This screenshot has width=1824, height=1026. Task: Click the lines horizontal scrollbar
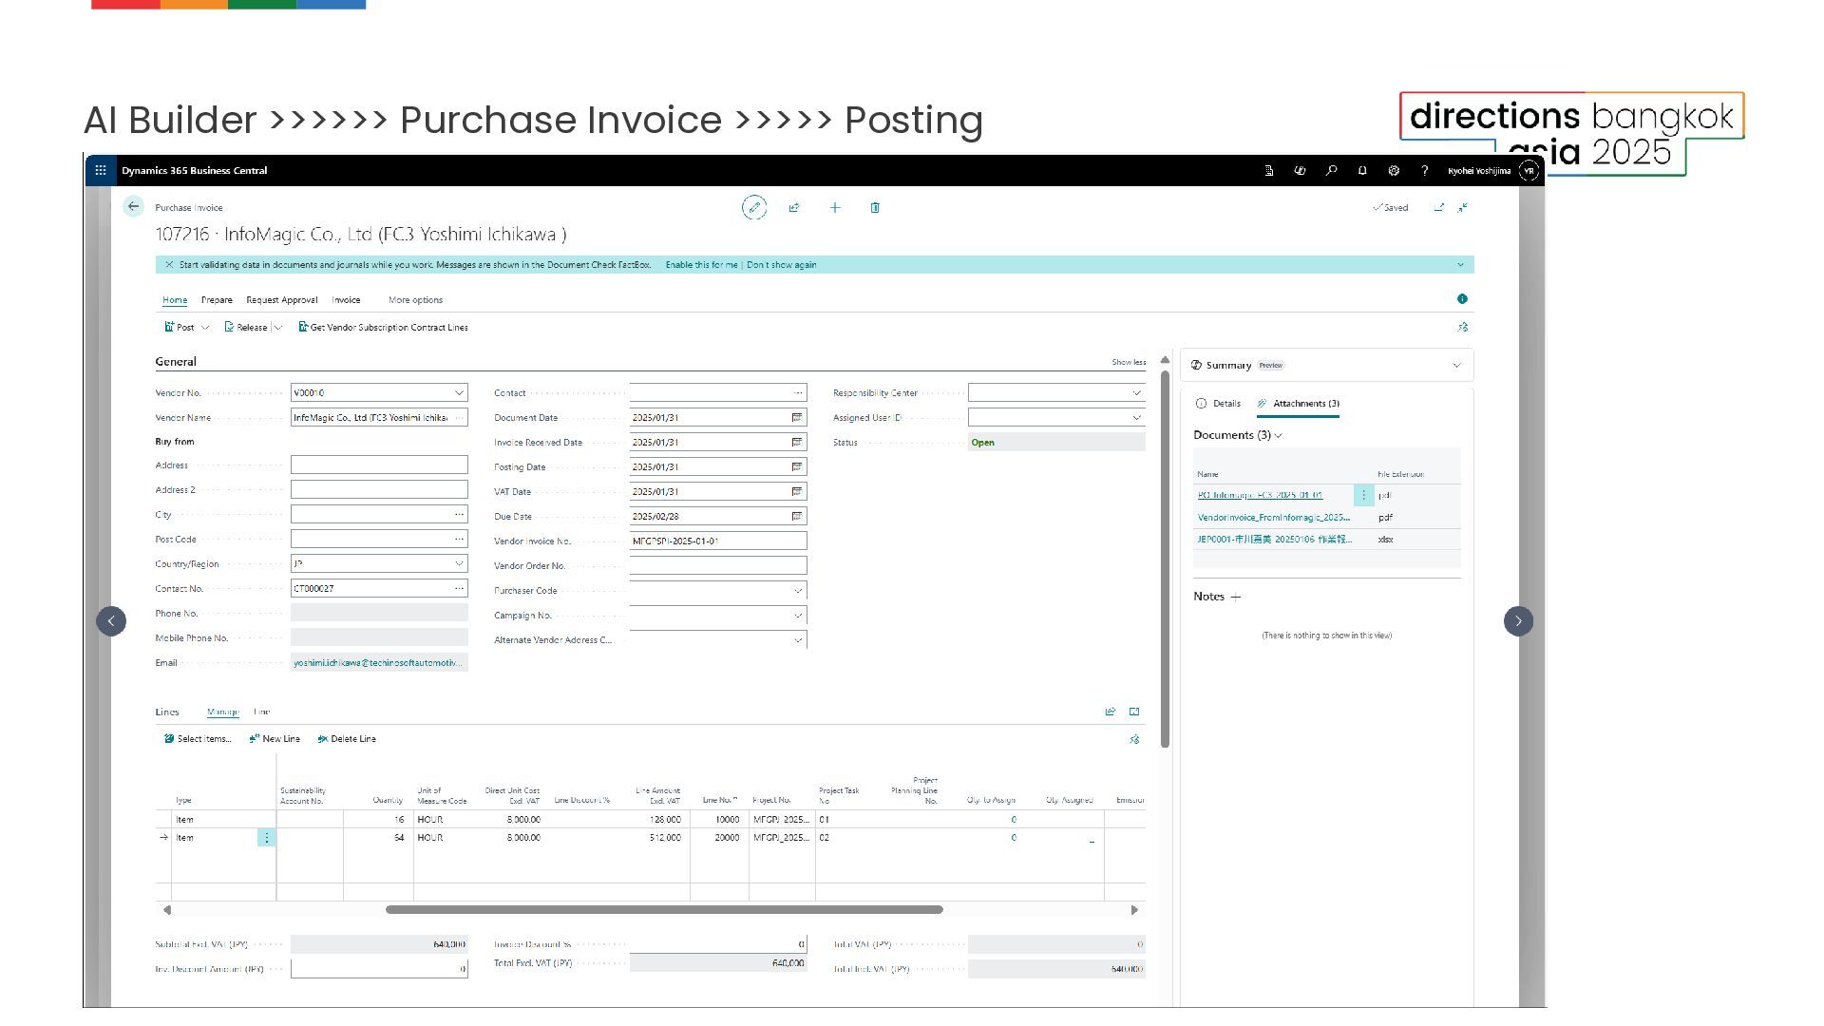click(664, 909)
